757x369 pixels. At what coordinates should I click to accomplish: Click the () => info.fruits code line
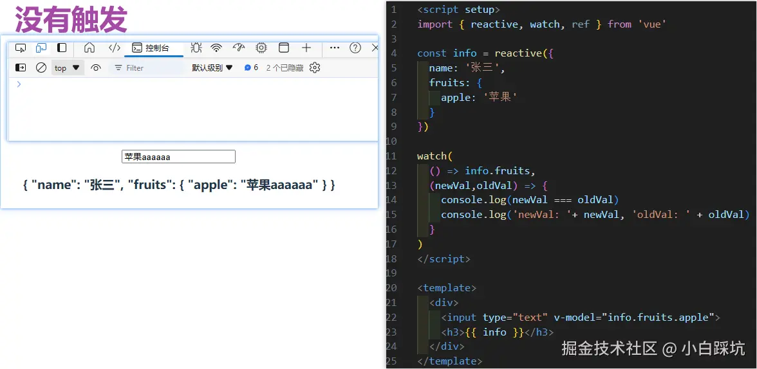[x=482, y=171]
